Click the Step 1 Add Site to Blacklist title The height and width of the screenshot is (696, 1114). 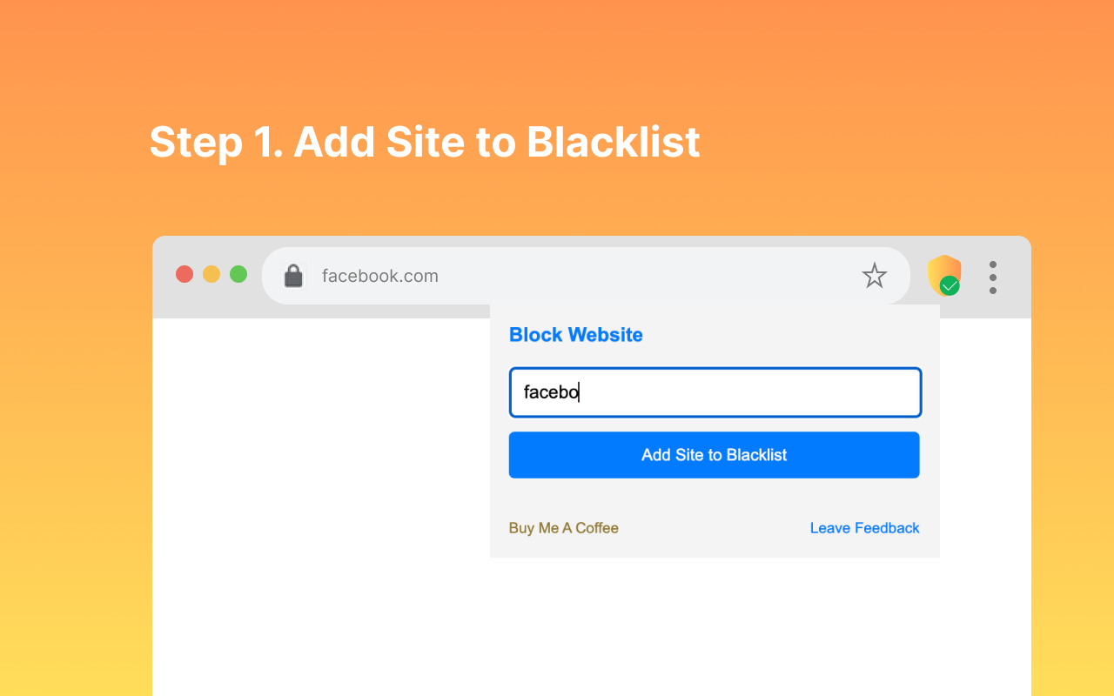coord(425,142)
